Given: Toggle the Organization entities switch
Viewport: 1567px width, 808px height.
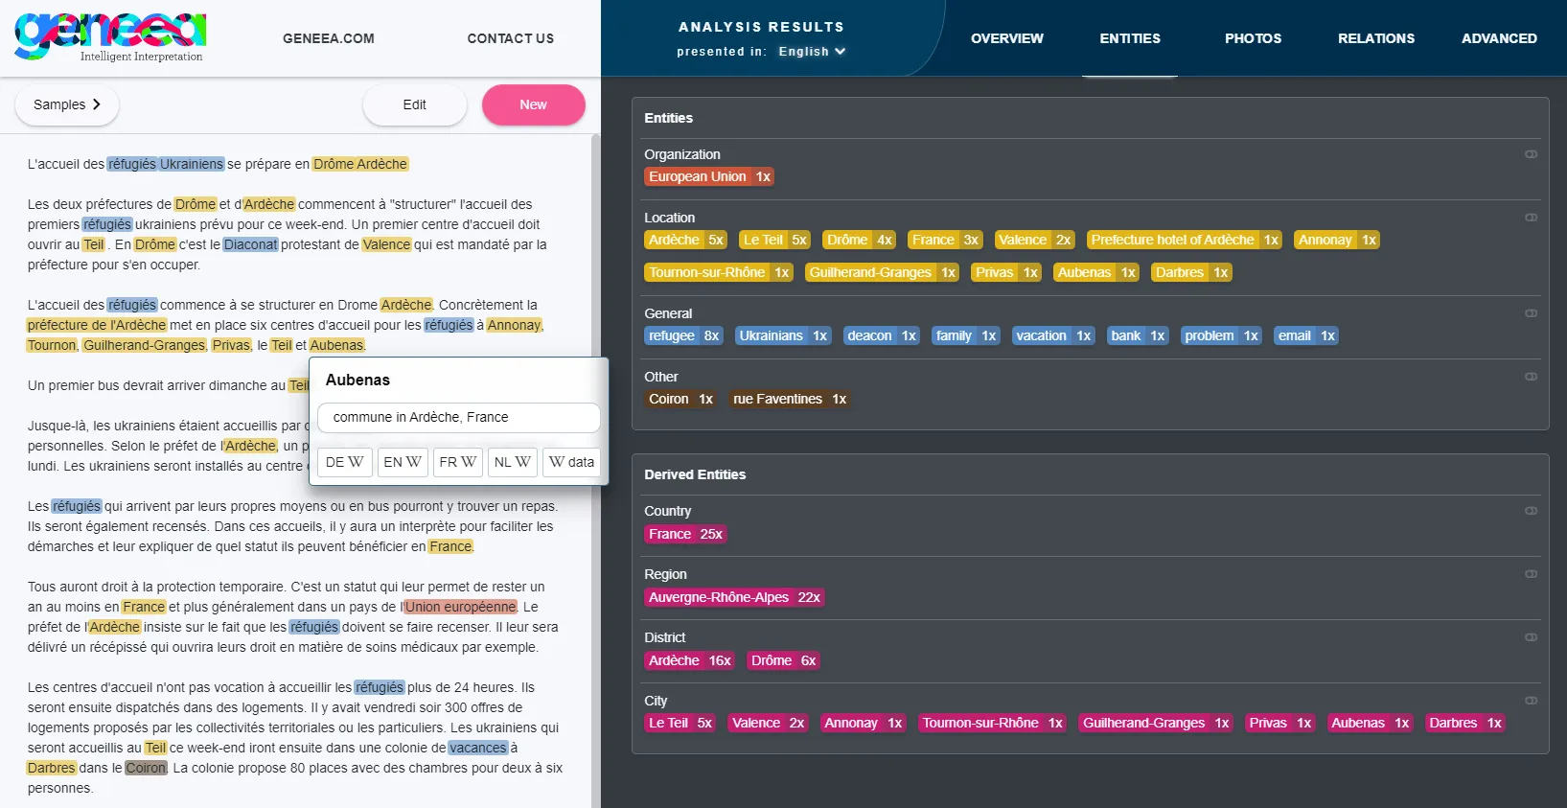Looking at the screenshot, I should (x=1531, y=154).
